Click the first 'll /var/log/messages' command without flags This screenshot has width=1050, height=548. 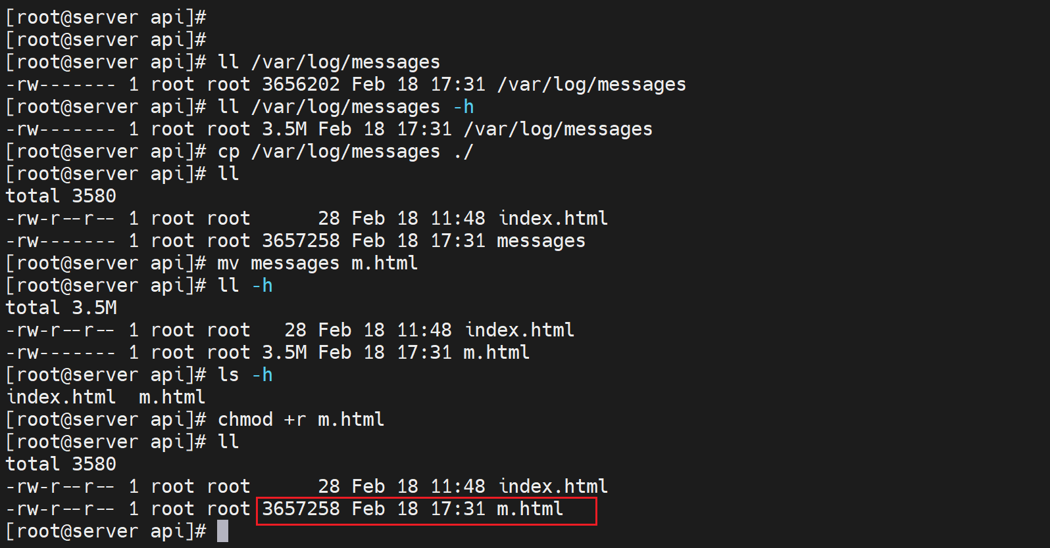(328, 62)
